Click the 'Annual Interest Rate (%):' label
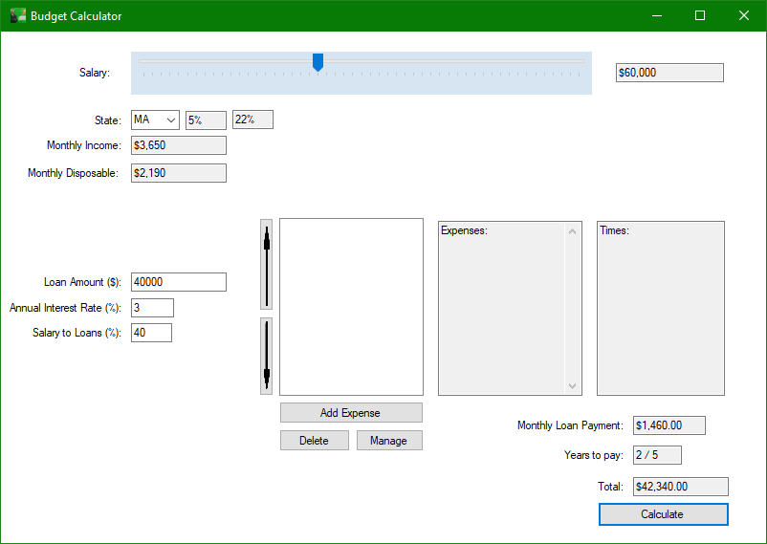 (65, 308)
